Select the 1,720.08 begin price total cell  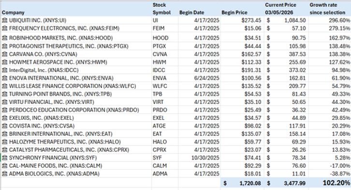coord(242,183)
